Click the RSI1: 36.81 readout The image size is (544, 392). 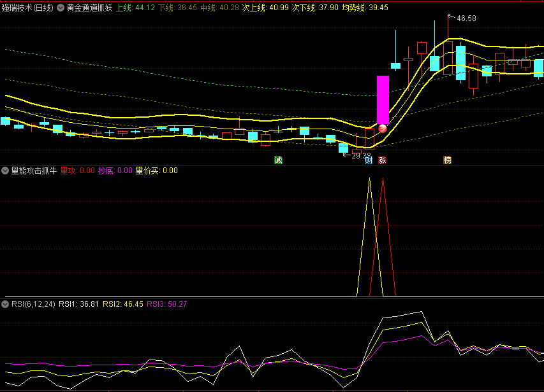point(78,304)
